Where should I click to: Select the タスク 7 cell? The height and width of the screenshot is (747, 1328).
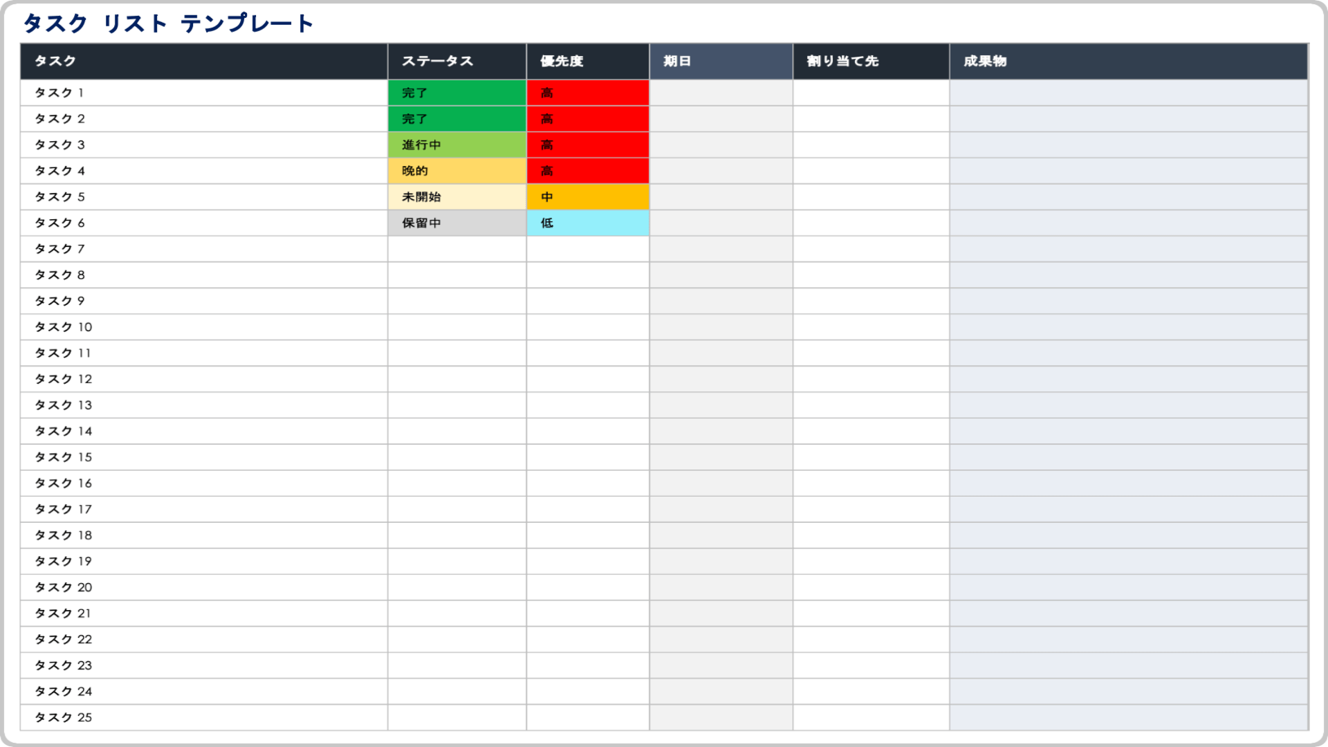(204, 249)
